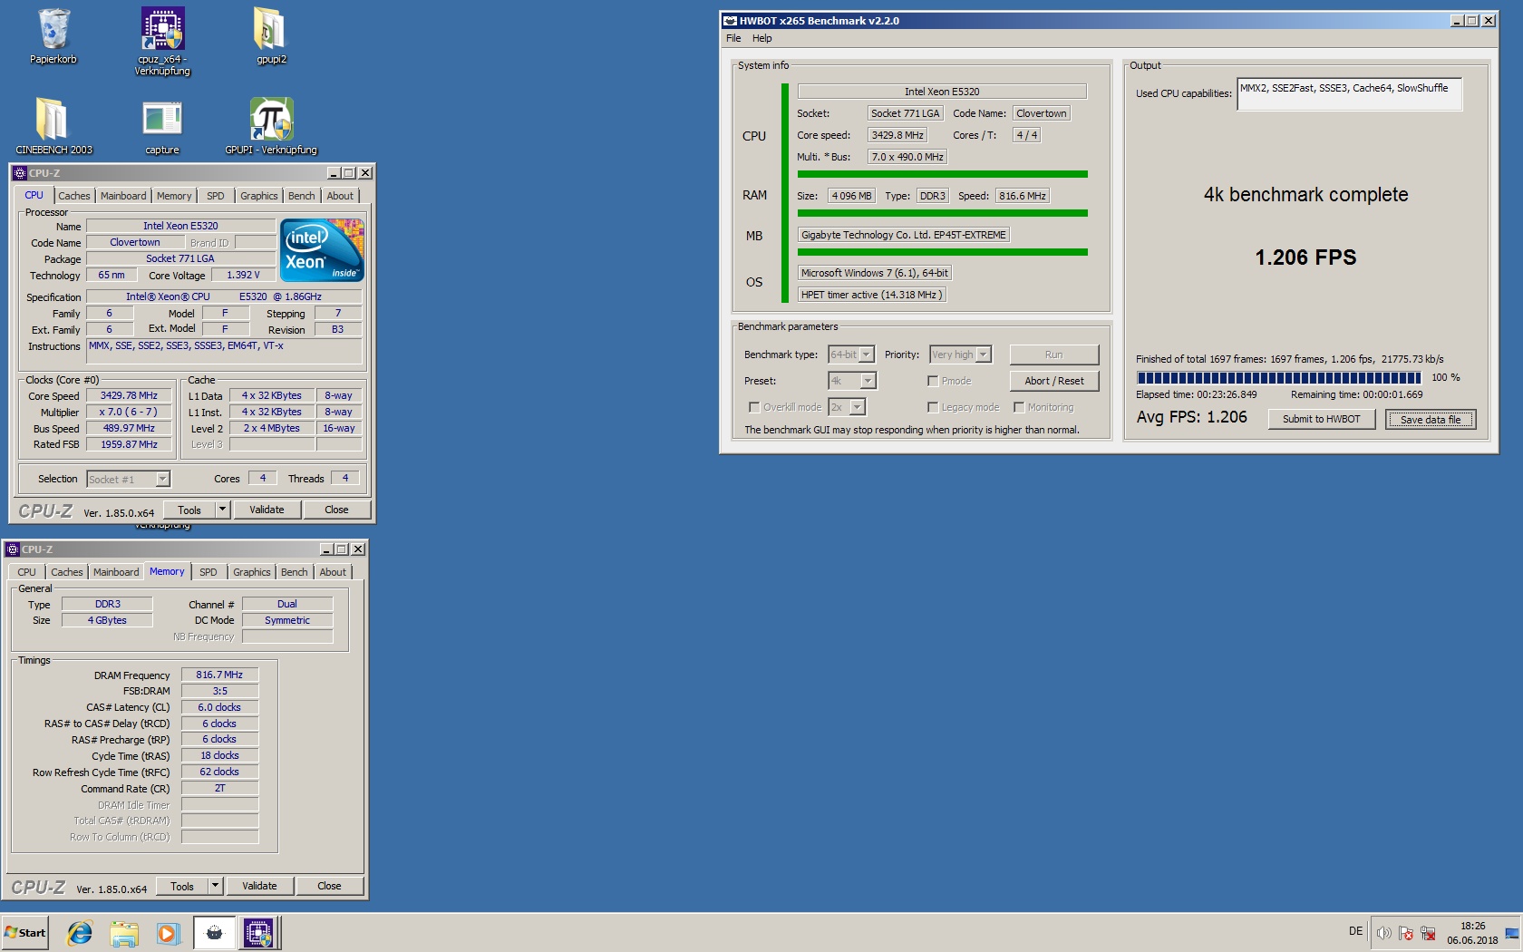Switch to SPD tab in upper CPU-Z
Image resolution: width=1523 pixels, height=952 pixels.
tap(215, 196)
